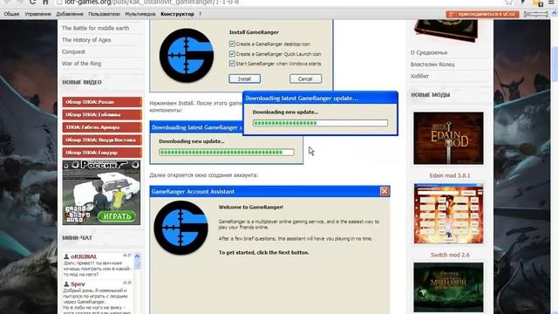Open the Conquest sidebar link
This screenshot has width=558, height=314.
(x=73, y=51)
